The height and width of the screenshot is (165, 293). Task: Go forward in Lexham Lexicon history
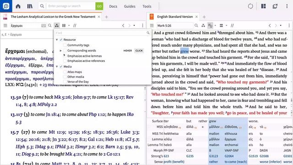click(129, 26)
